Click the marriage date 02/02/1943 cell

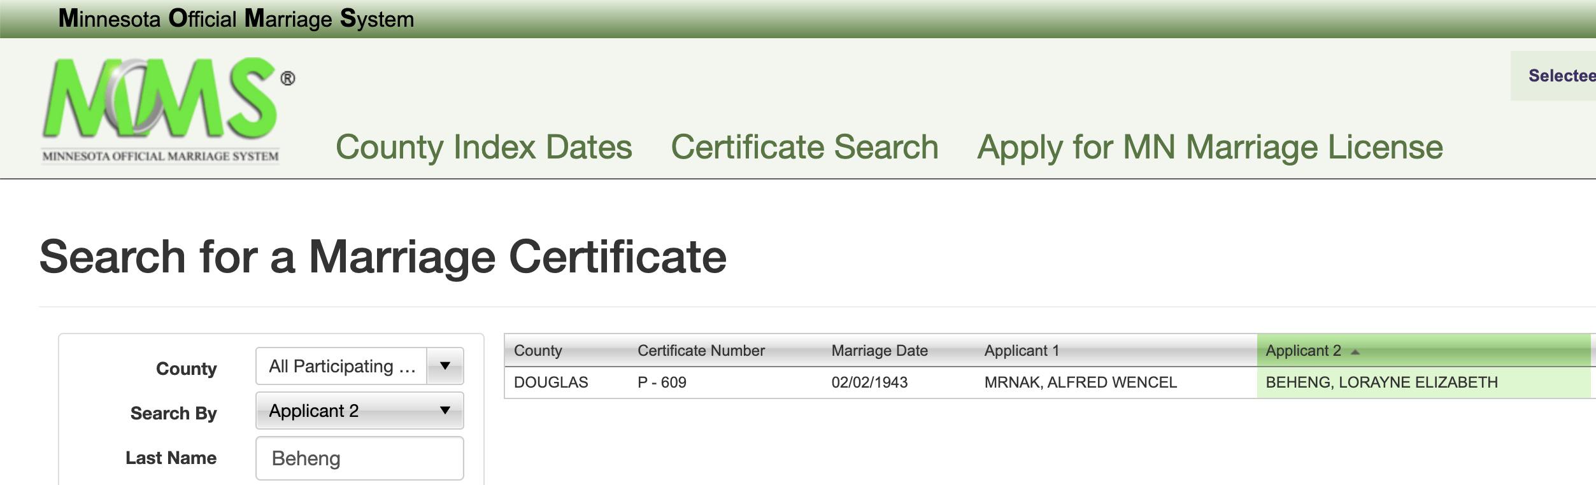pyautogui.click(x=869, y=383)
